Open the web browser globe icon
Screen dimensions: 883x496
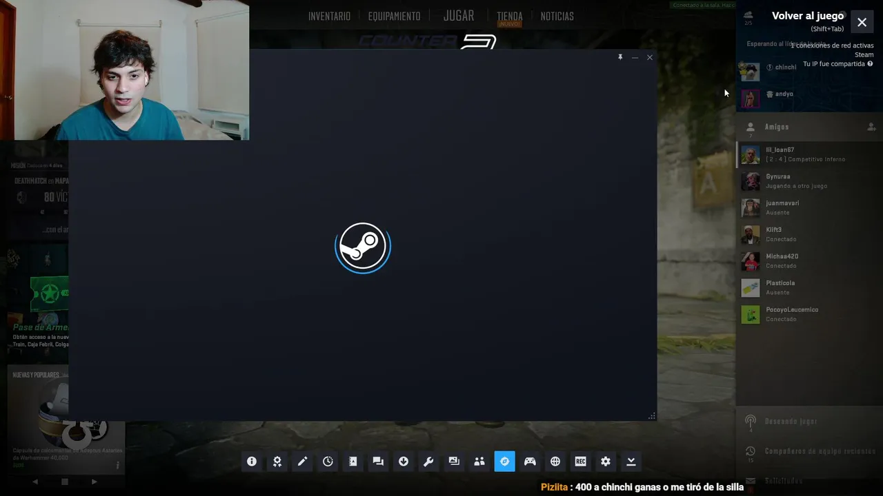555,462
